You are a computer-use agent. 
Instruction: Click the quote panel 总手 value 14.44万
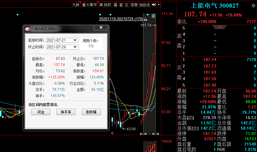(x=208, y=112)
